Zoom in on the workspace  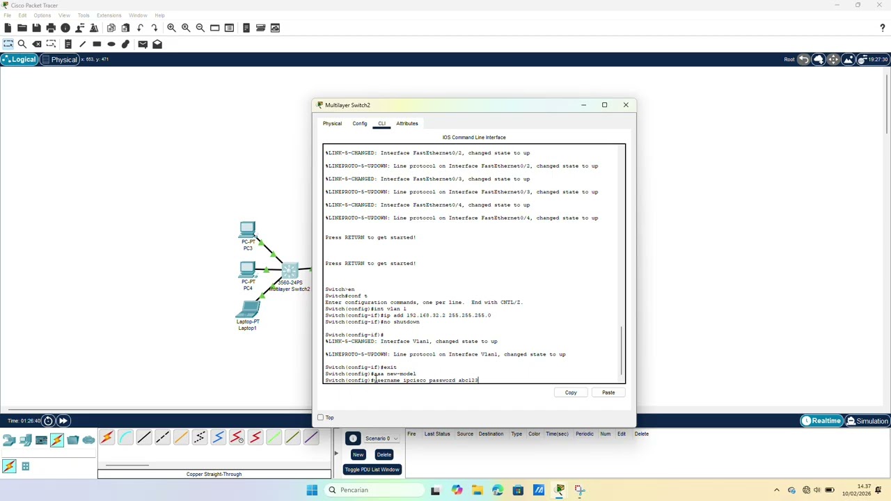171,28
